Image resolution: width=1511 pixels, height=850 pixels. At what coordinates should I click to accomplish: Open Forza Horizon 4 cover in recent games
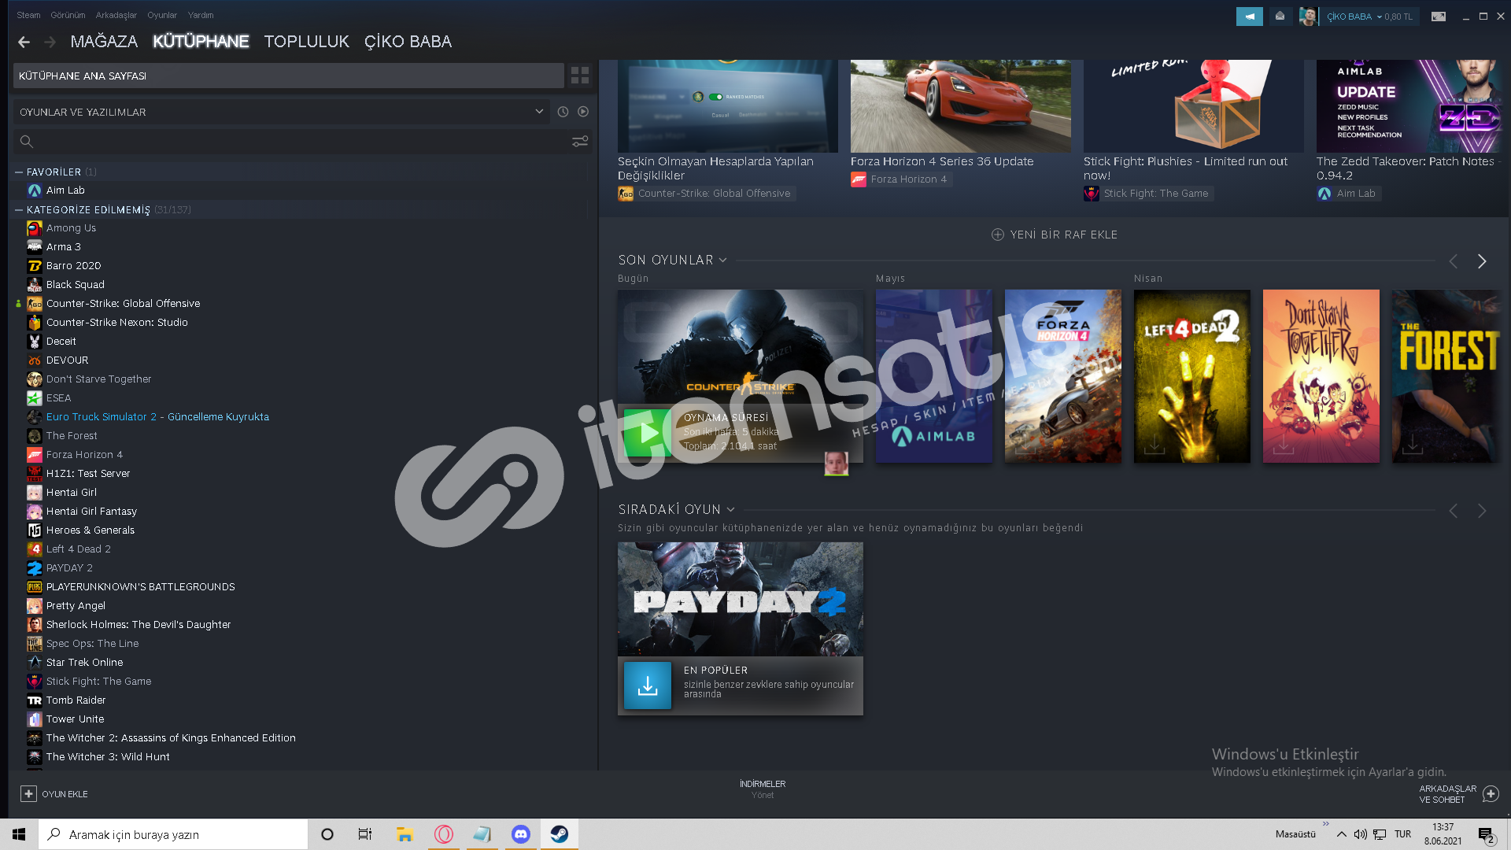[1062, 376]
